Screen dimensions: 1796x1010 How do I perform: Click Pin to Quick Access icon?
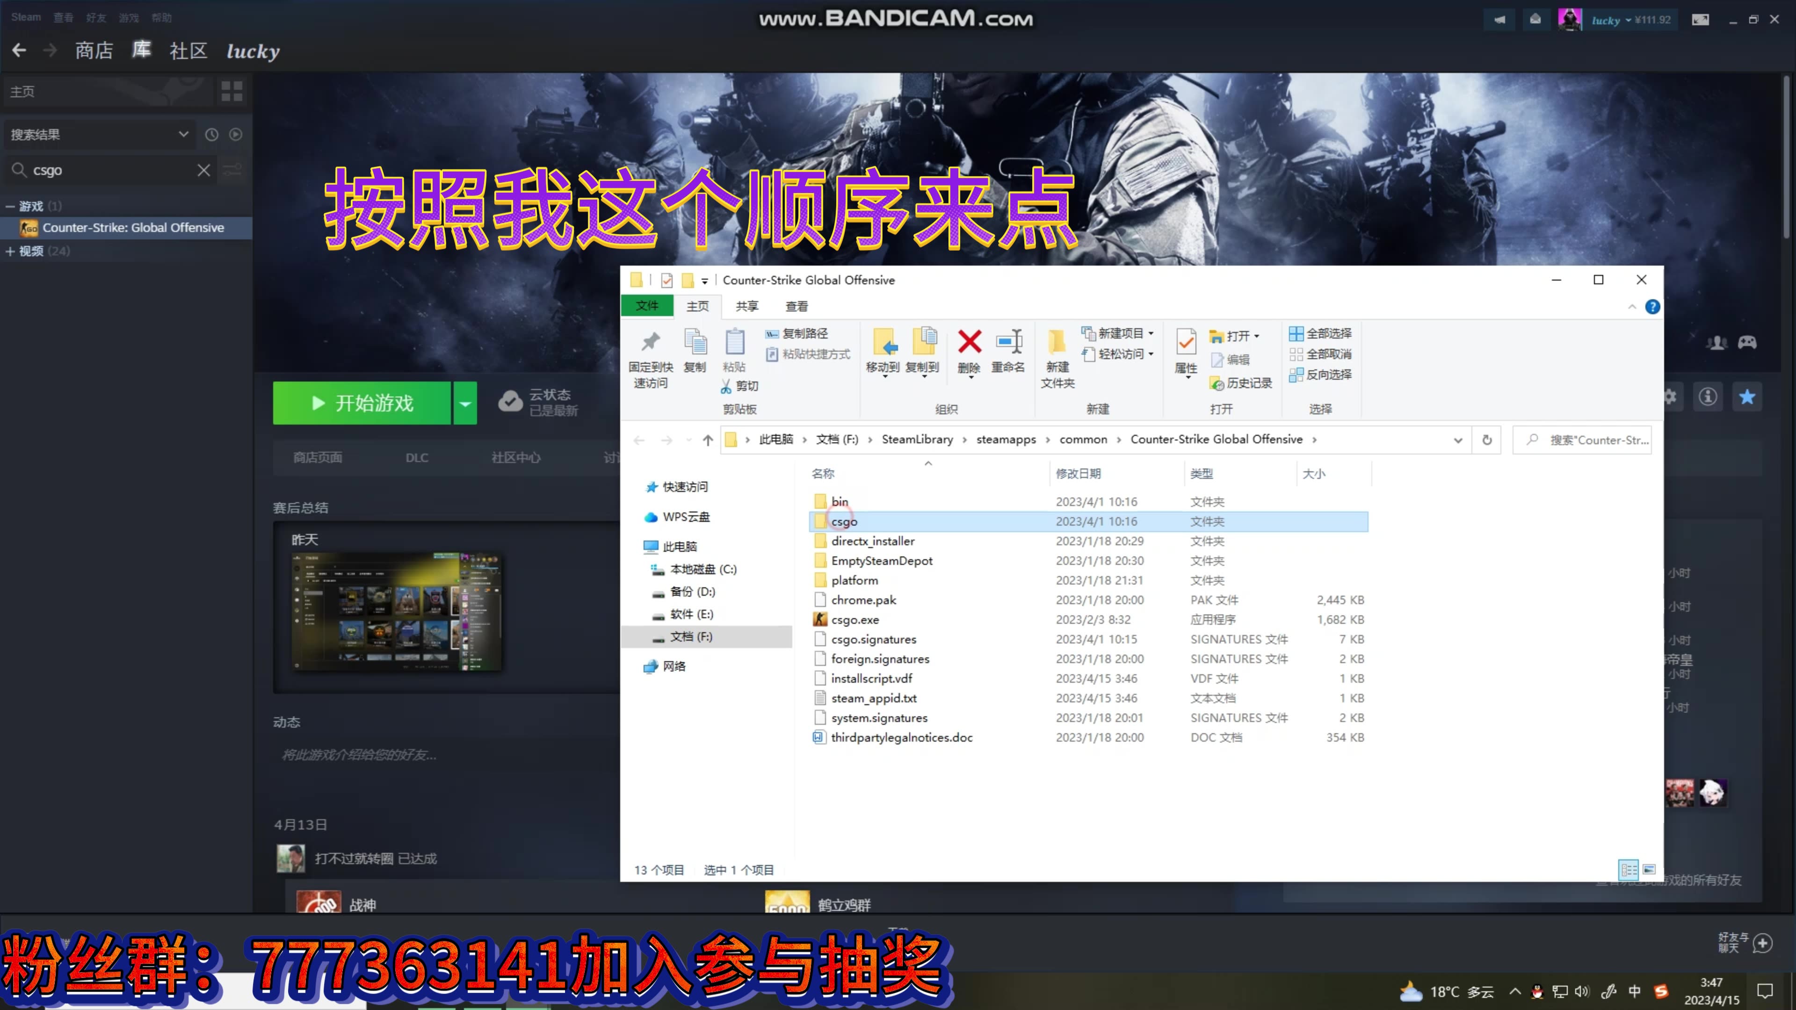pos(651,342)
